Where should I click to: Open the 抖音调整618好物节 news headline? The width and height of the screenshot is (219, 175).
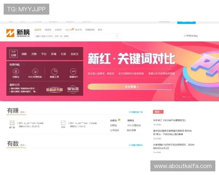tap(174, 147)
